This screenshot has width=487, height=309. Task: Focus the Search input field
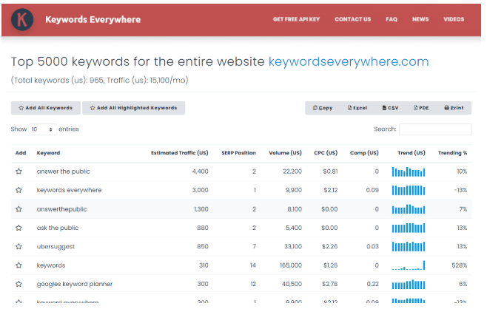pyautogui.click(x=435, y=129)
